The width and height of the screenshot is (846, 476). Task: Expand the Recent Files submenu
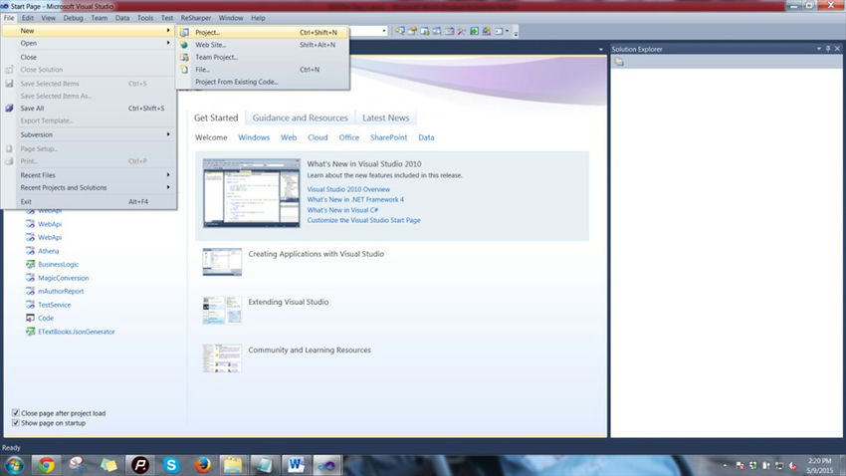(x=89, y=175)
